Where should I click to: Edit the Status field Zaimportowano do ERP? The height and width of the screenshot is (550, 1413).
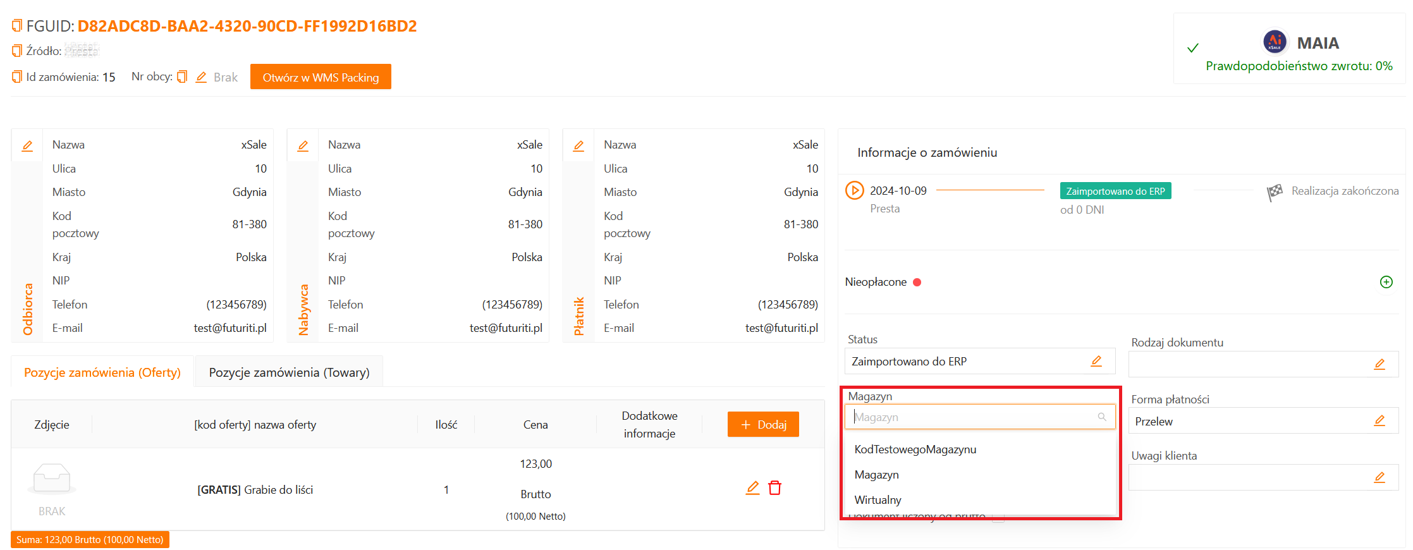pos(1096,361)
